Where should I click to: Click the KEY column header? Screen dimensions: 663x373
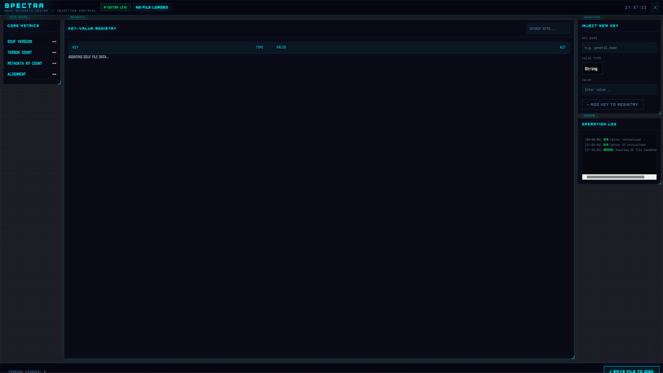tap(76, 48)
